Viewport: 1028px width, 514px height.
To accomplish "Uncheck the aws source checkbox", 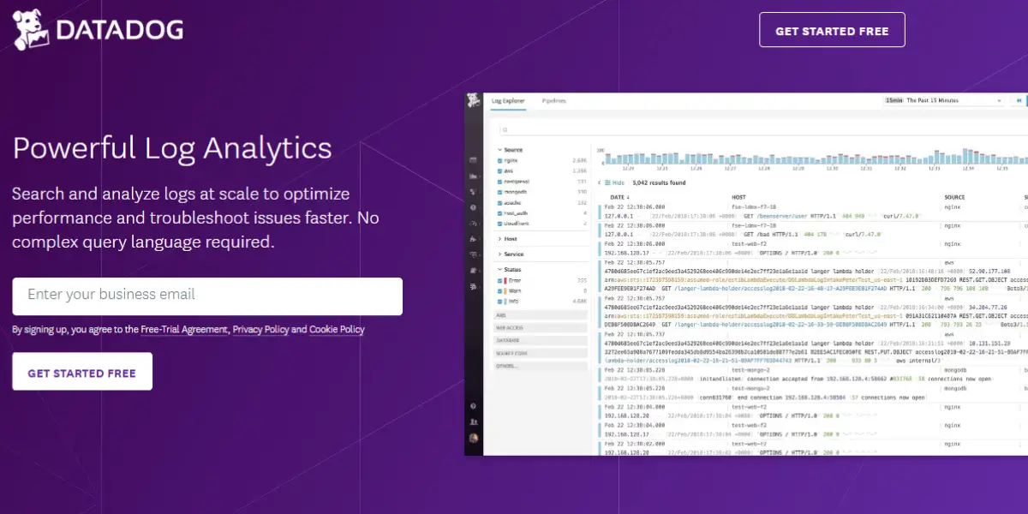I will [500, 170].
